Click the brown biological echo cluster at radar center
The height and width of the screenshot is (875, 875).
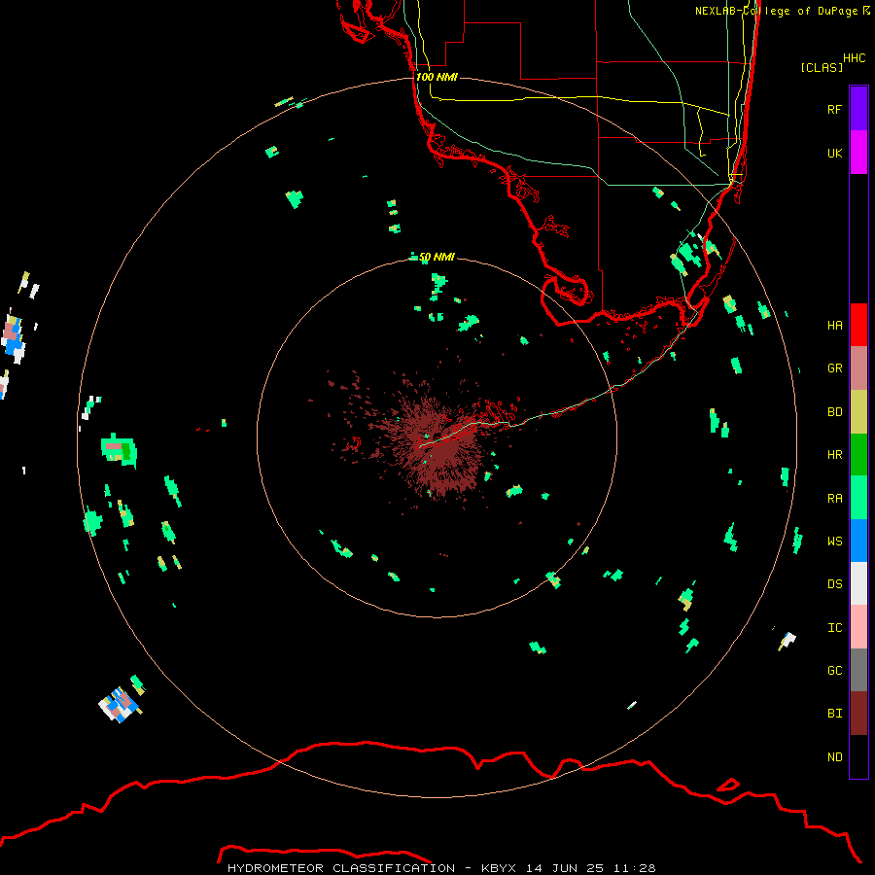[x=436, y=443]
